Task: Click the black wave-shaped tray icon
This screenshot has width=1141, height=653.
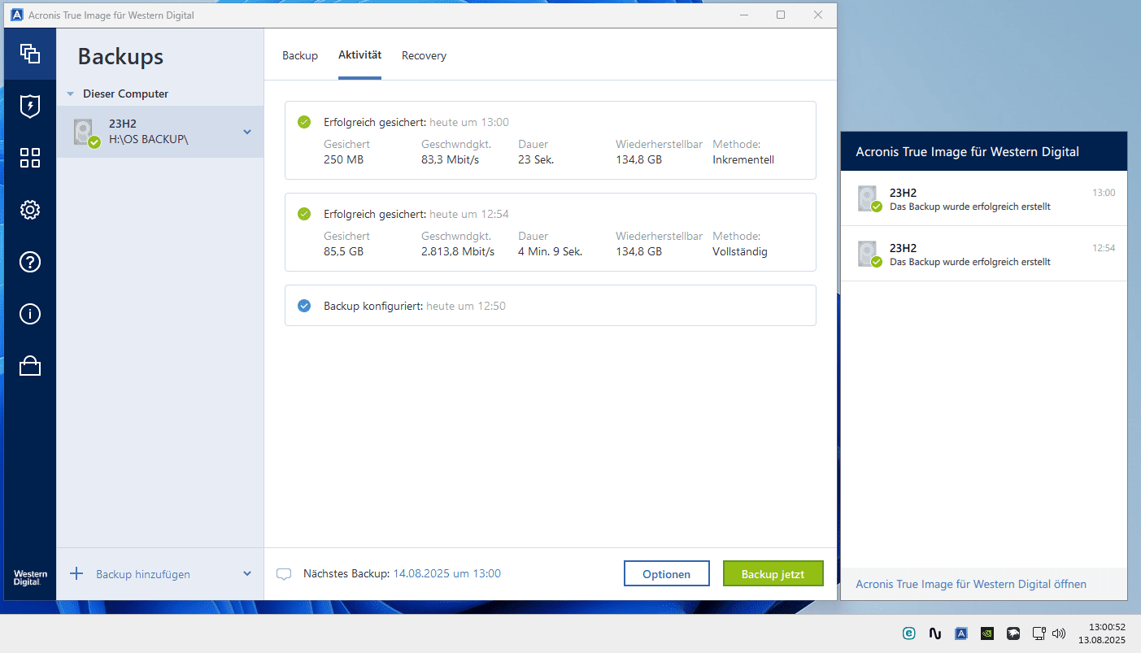Action: click(935, 633)
